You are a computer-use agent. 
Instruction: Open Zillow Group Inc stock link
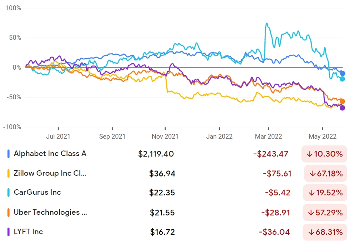point(50,173)
